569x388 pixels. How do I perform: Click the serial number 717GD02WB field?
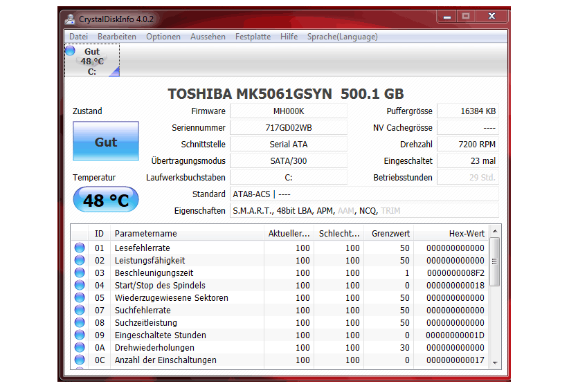[x=289, y=128]
